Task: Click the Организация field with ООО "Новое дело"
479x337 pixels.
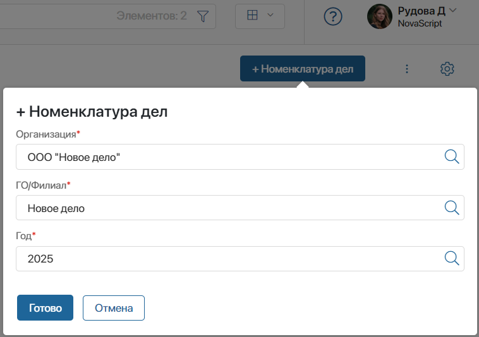Action: 227,157
